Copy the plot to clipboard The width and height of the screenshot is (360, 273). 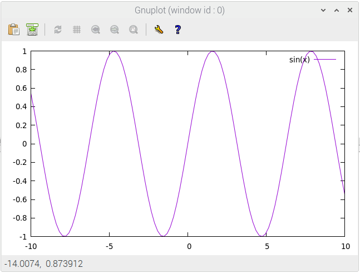(x=14, y=30)
